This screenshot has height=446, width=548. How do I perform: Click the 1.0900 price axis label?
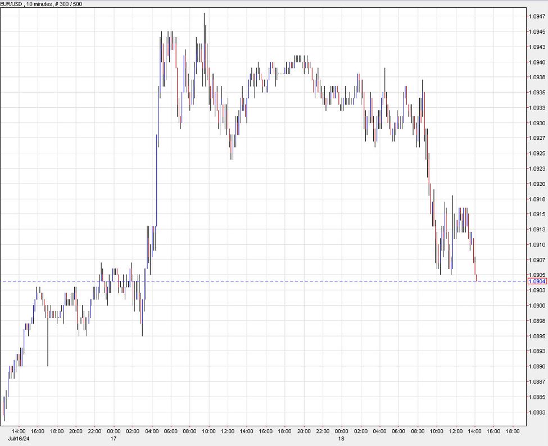point(537,306)
